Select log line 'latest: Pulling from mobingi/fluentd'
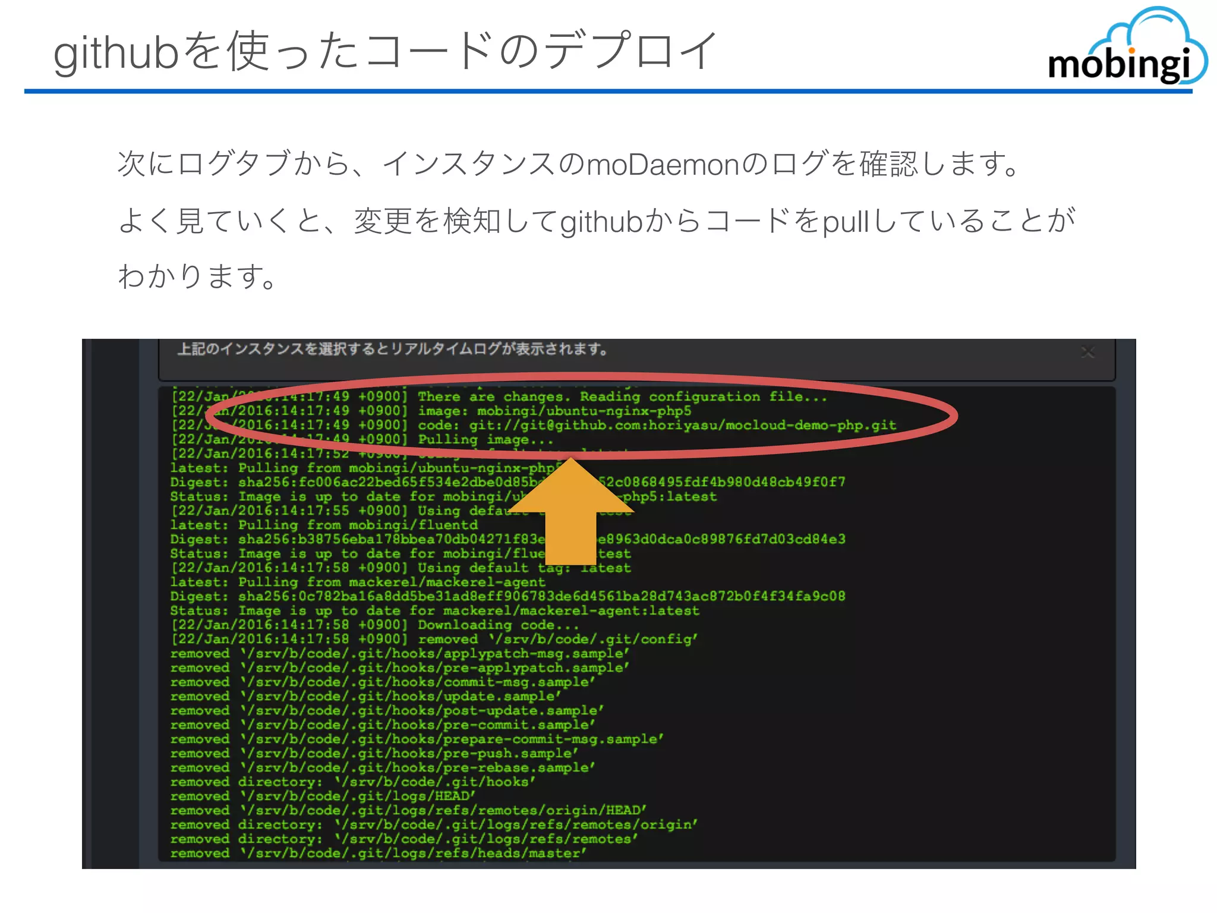1217x913 pixels. click(x=324, y=525)
